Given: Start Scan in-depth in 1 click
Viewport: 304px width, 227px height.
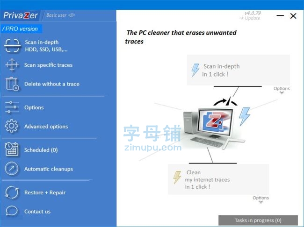Looking at the screenshot, I should [238, 70].
